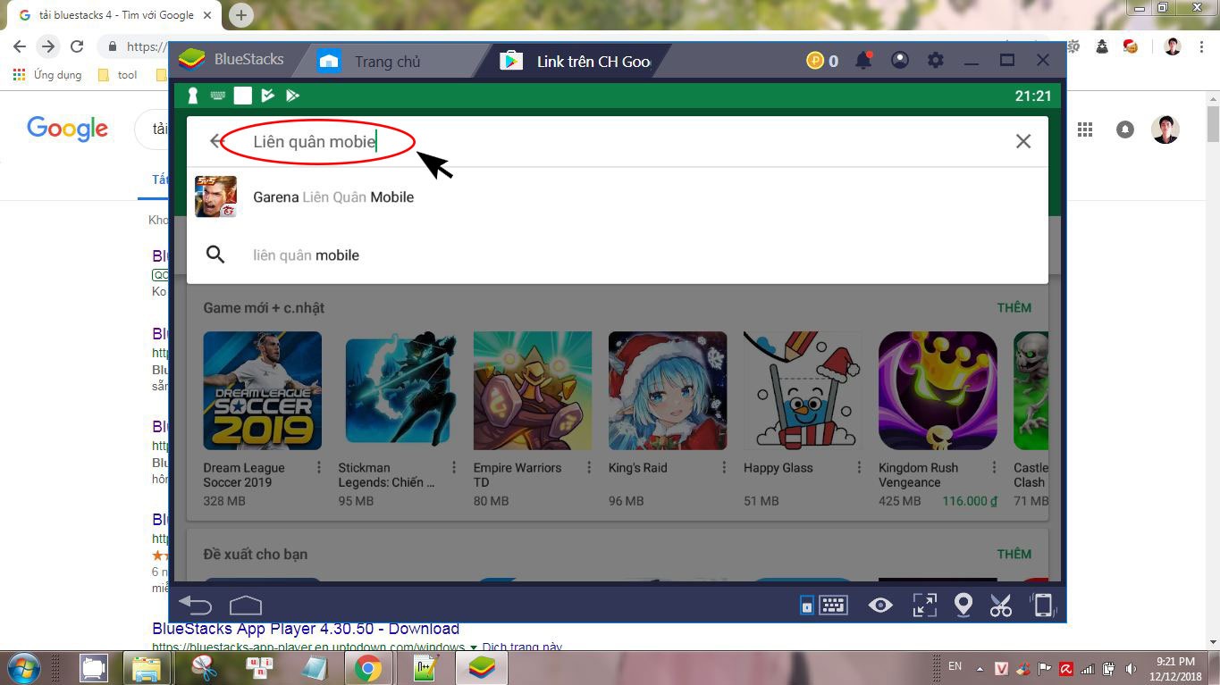Open Google Chrome from the taskbar
The height and width of the screenshot is (685, 1220).
[x=367, y=668]
